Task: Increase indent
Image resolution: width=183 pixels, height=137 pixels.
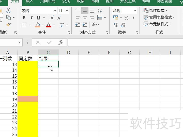Action: (85, 25)
